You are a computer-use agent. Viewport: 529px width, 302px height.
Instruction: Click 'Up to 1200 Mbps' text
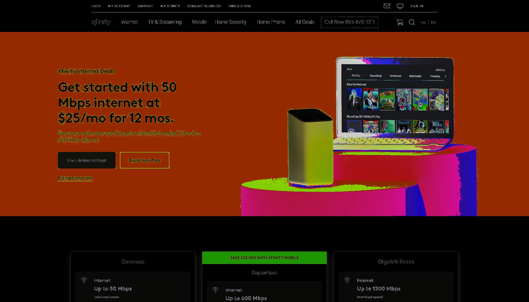pyautogui.click(x=379, y=289)
